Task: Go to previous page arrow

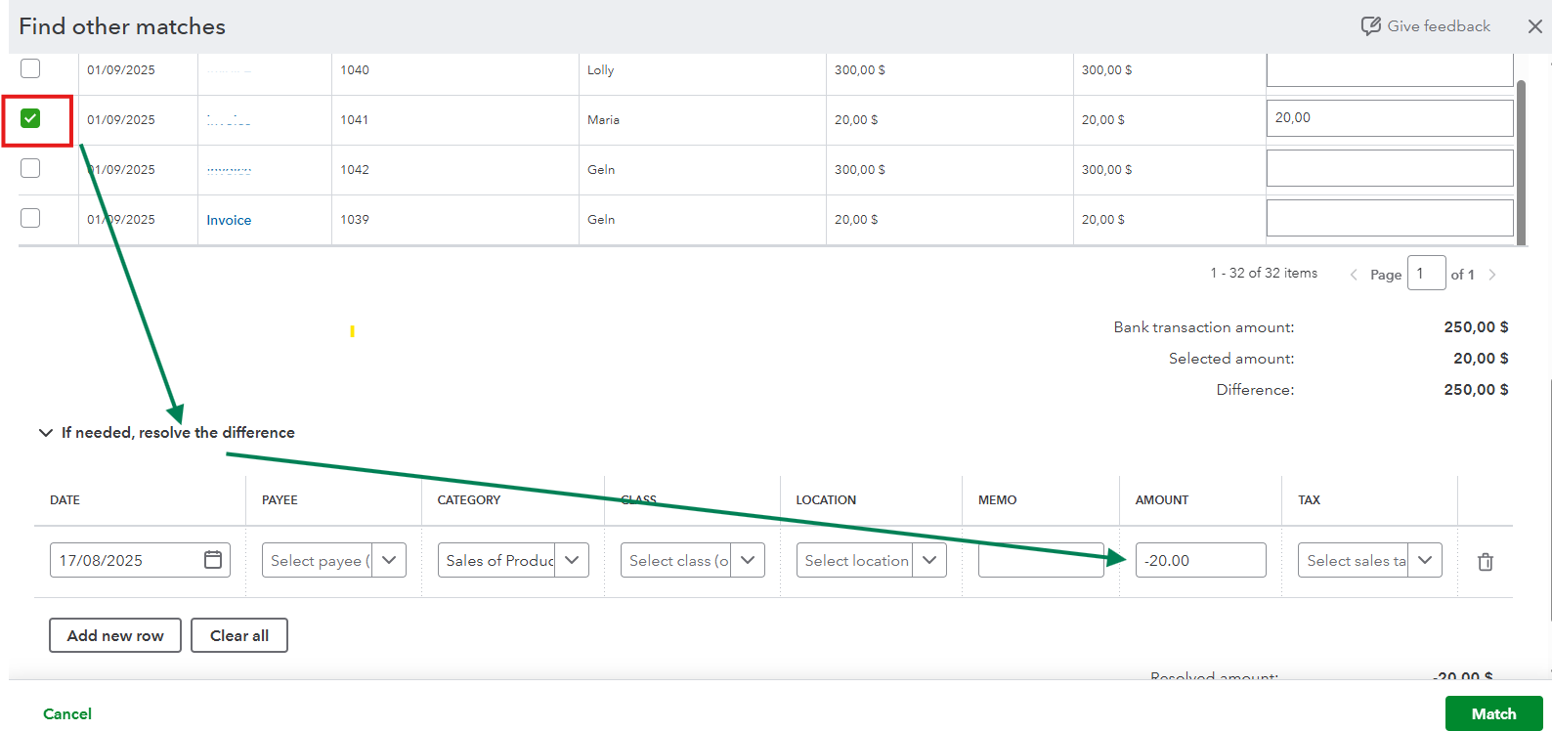Action: 1354,275
